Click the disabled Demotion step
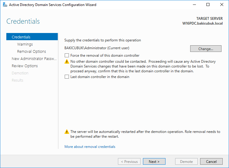229x168 pixels. coord(20,73)
